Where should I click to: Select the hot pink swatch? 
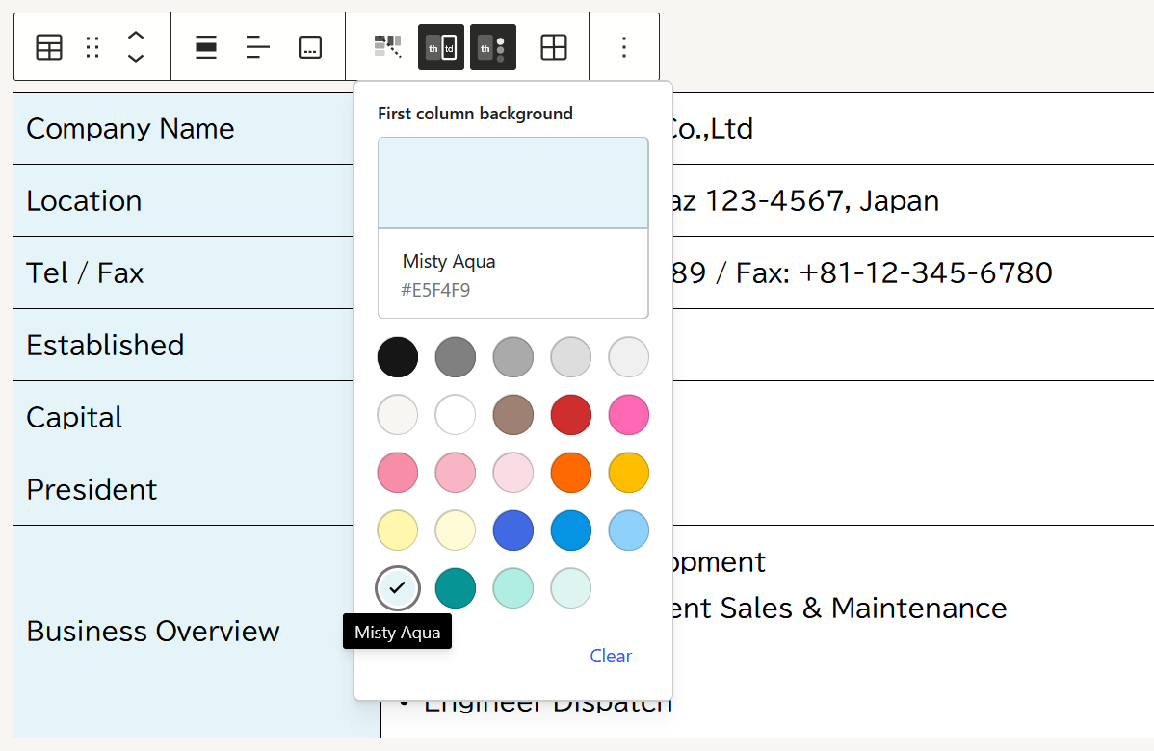pos(628,415)
